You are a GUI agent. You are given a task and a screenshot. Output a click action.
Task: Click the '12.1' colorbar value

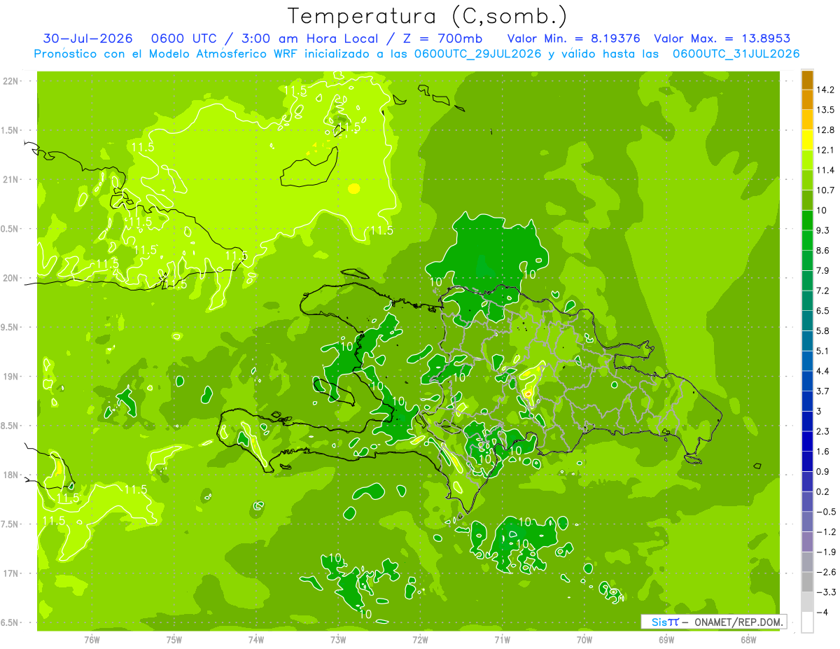pos(825,150)
